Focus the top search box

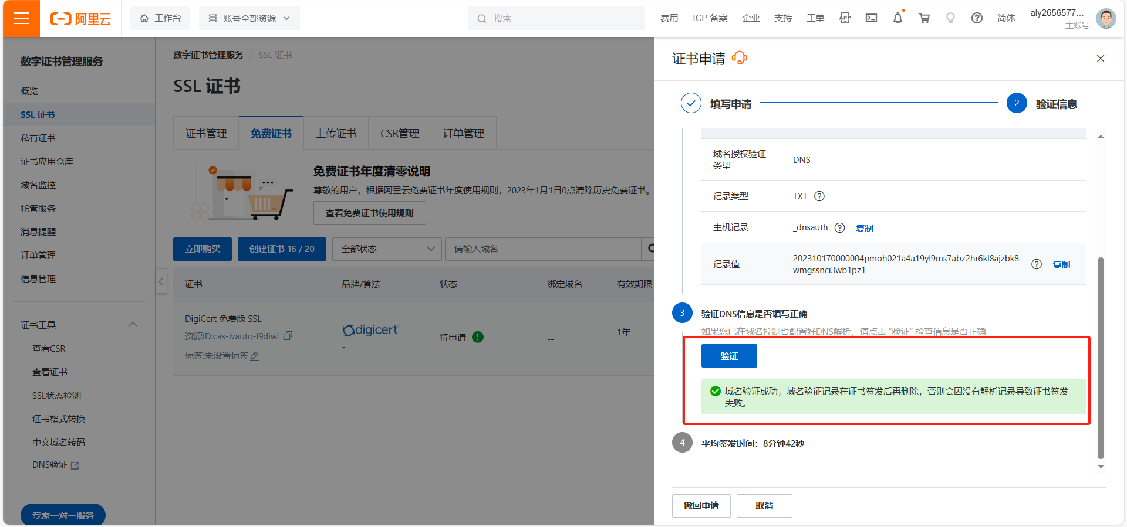(556, 18)
